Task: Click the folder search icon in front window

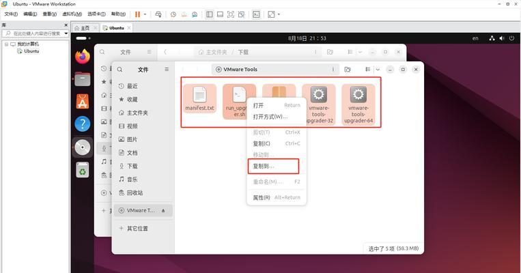Action: click(348, 70)
